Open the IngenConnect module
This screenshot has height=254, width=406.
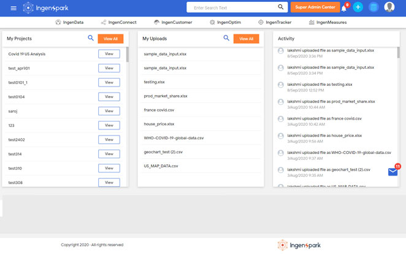118,22
